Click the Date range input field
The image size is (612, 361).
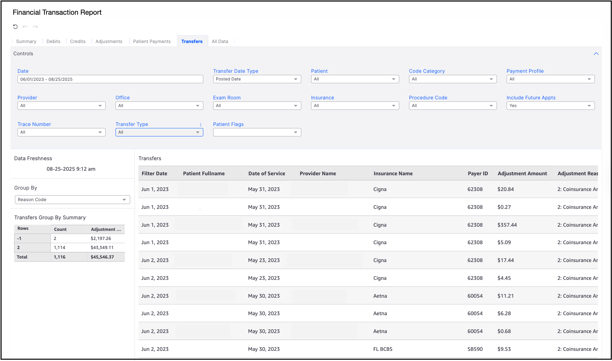click(x=110, y=79)
